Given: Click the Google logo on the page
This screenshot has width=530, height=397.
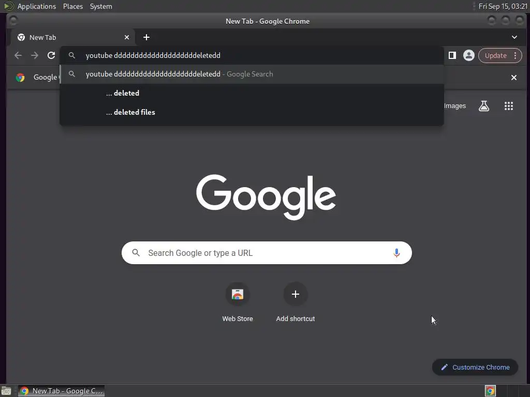Looking at the screenshot, I should pyautogui.click(x=266, y=197).
